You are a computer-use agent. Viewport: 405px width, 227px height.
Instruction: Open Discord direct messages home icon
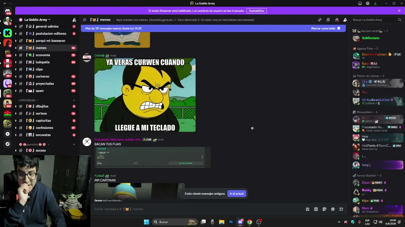tap(8, 11)
